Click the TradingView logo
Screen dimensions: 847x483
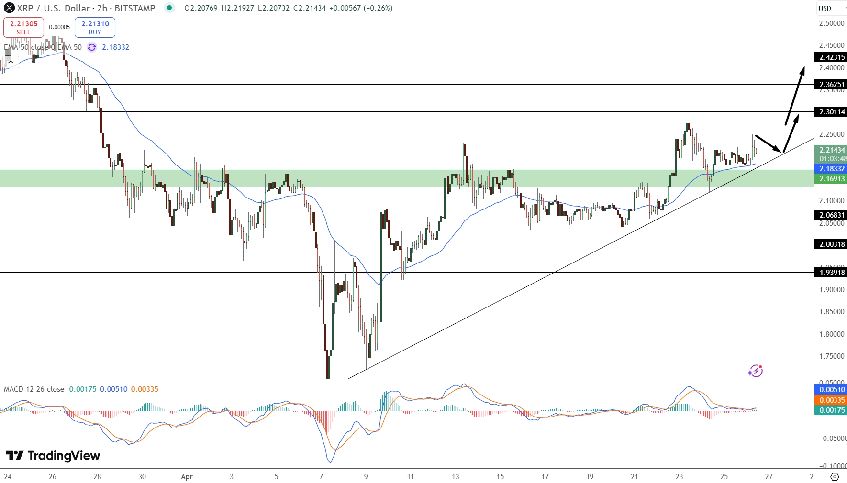[x=53, y=456]
